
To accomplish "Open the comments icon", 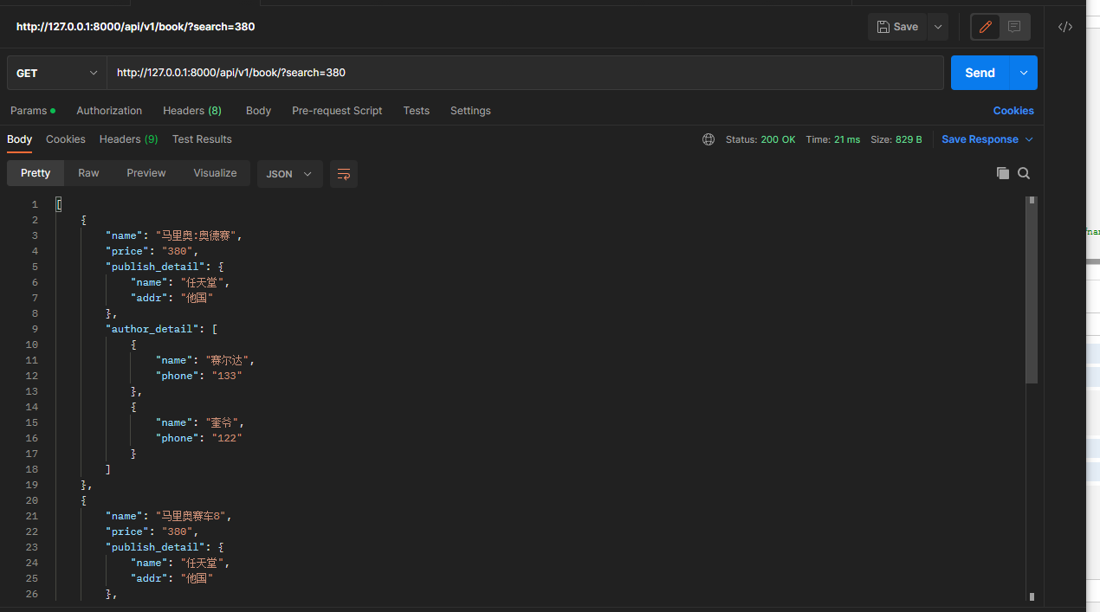I will click(1014, 27).
